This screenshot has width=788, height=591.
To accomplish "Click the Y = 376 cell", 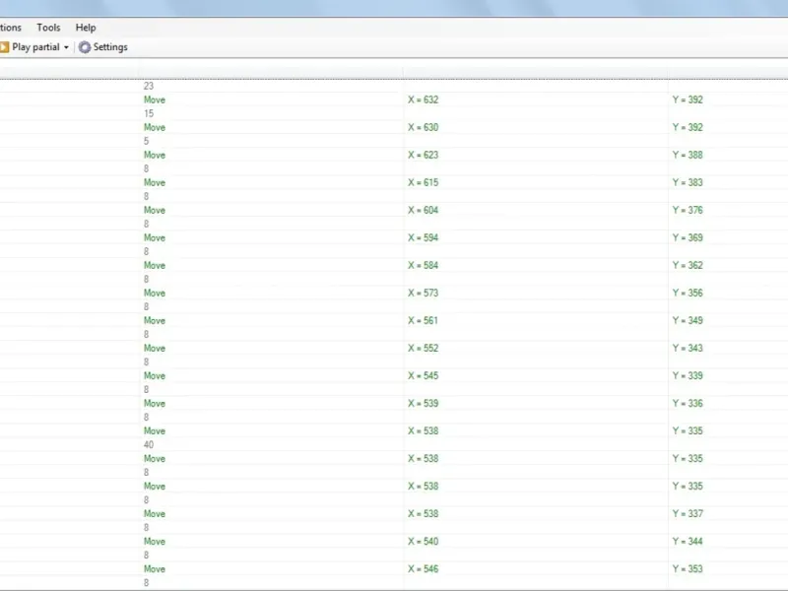I will click(688, 210).
